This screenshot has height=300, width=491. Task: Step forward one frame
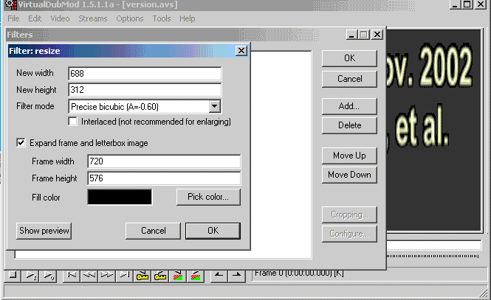(107, 276)
